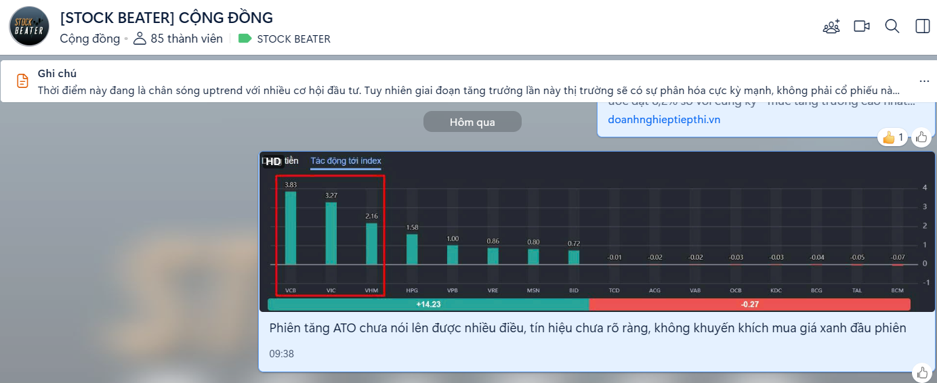Toggle the conversation info side panel
Viewport: 937px width, 383px height.
[922, 26]
